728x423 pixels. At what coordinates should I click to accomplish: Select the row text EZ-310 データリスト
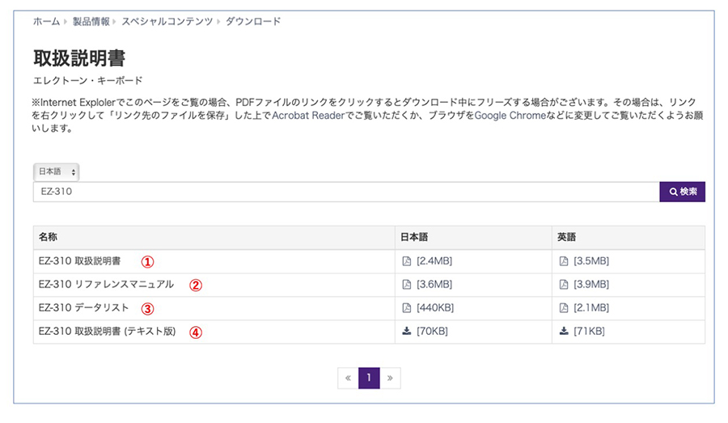[83, 307]
